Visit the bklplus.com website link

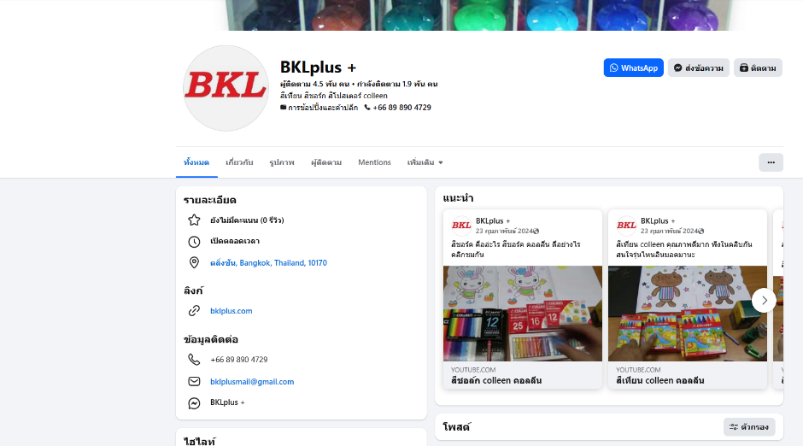(x=231, y=311)
